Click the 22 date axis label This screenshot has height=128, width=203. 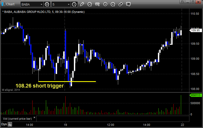click(x=182, y=125)
